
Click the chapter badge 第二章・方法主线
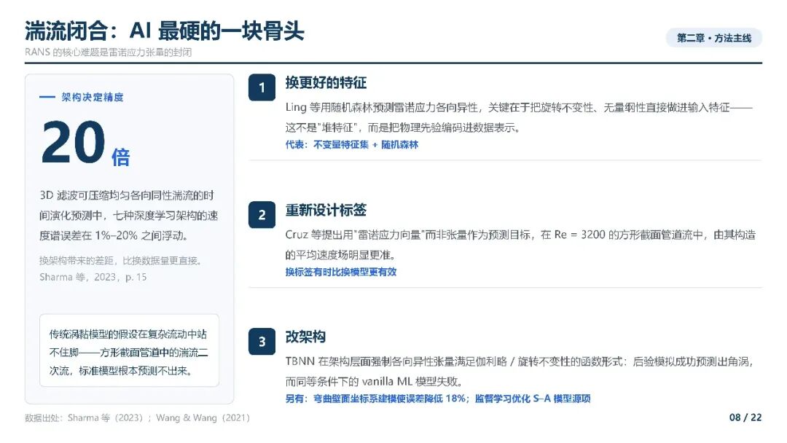(713, 38)
